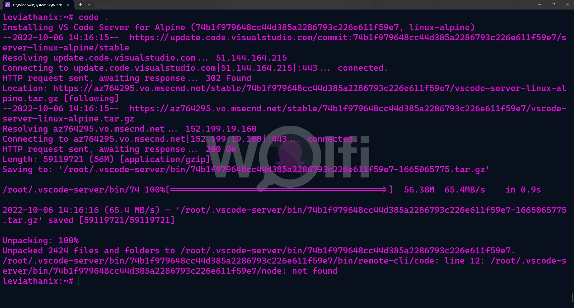Click the 'Unpacking: 100%' status line
Viewport: 574px width, 308px height.
[x=41, y=241]
